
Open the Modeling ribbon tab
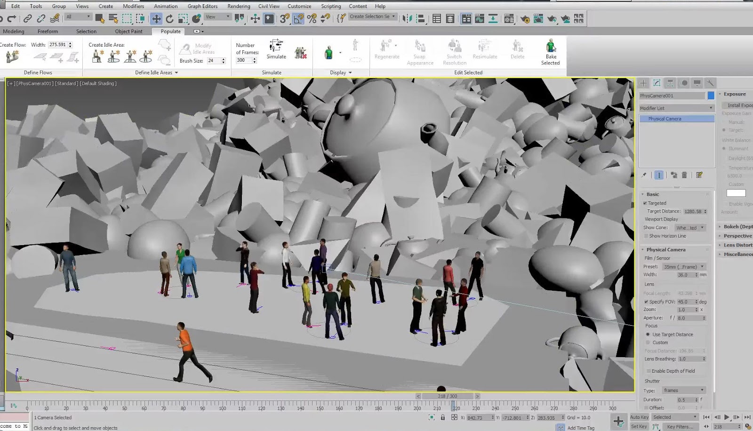coord(13,32)
